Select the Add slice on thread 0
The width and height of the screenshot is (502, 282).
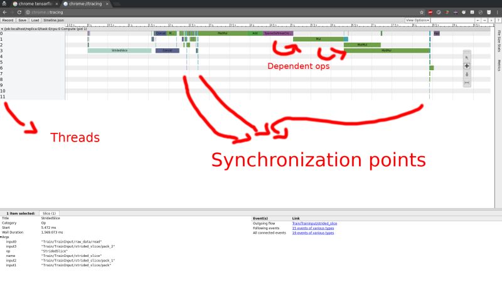click(255, 33)
